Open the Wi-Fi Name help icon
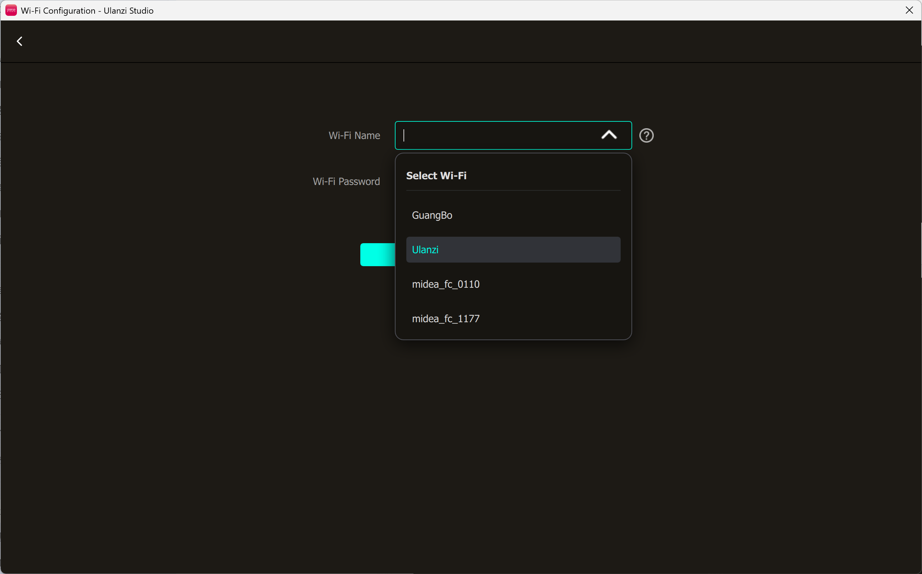Viewport: 922px width, 574px height. [x=646, y=135]
